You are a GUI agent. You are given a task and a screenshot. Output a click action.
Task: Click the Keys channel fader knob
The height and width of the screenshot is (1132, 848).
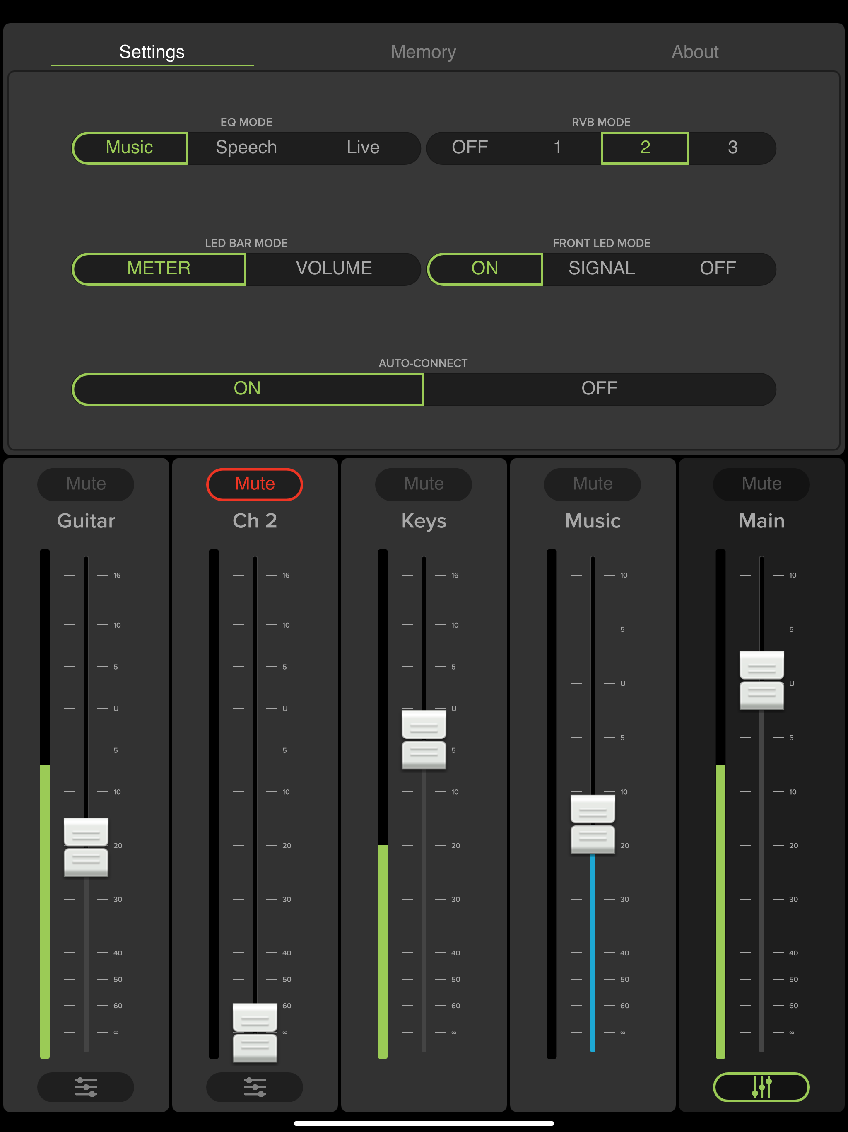click(x=424, y=740)
